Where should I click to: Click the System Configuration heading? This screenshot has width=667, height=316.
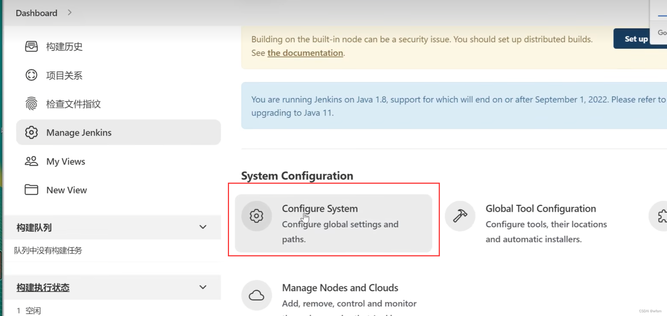297,176
